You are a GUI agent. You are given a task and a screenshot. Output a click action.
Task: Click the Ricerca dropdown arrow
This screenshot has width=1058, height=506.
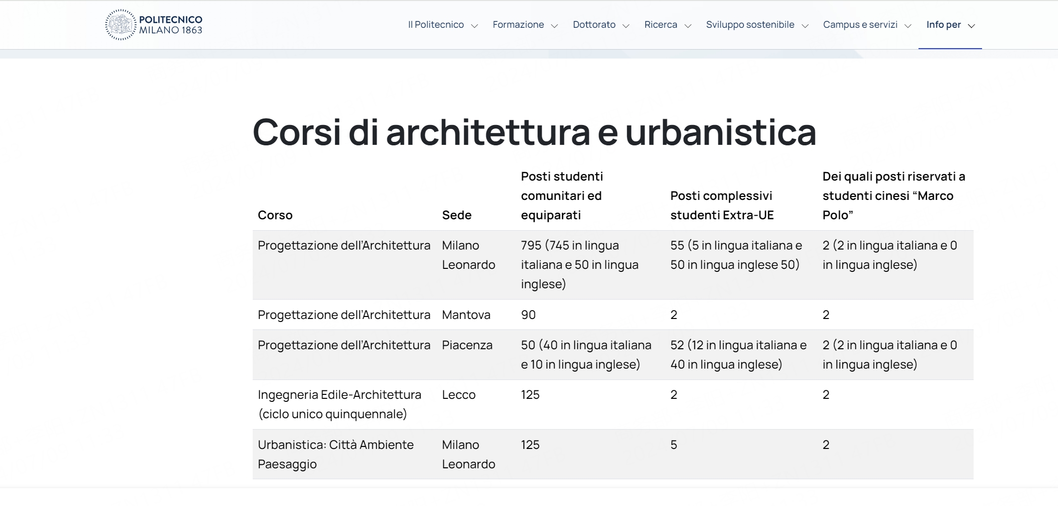[x=688, y=26]
